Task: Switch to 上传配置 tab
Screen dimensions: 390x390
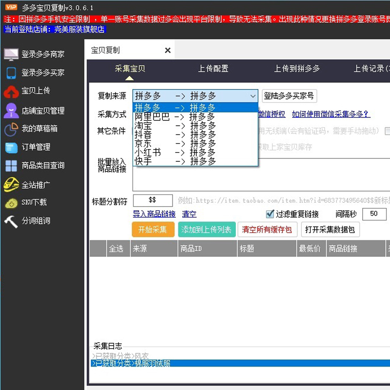Action: pyautogui.click(x=213, y=68)
